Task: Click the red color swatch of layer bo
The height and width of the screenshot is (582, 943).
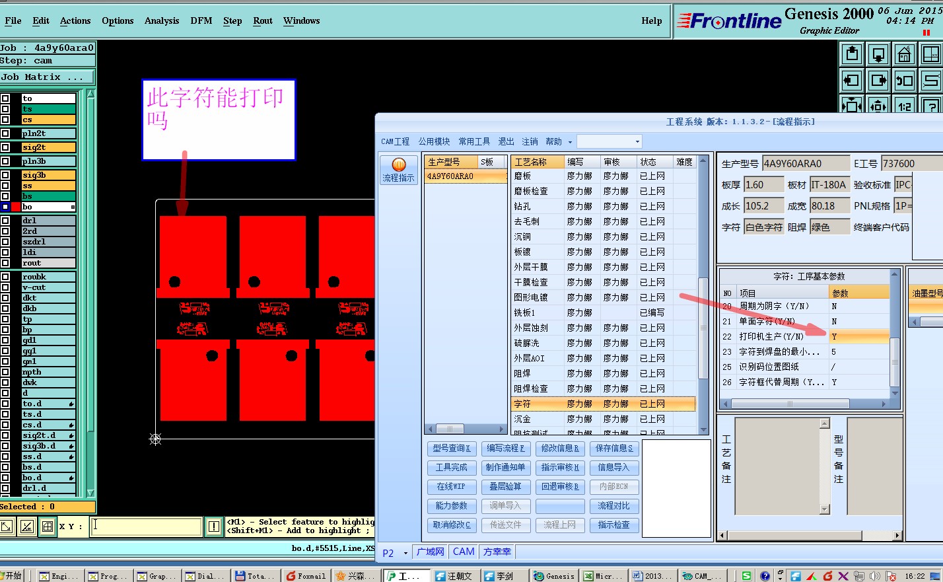Action: coord(16,207)
